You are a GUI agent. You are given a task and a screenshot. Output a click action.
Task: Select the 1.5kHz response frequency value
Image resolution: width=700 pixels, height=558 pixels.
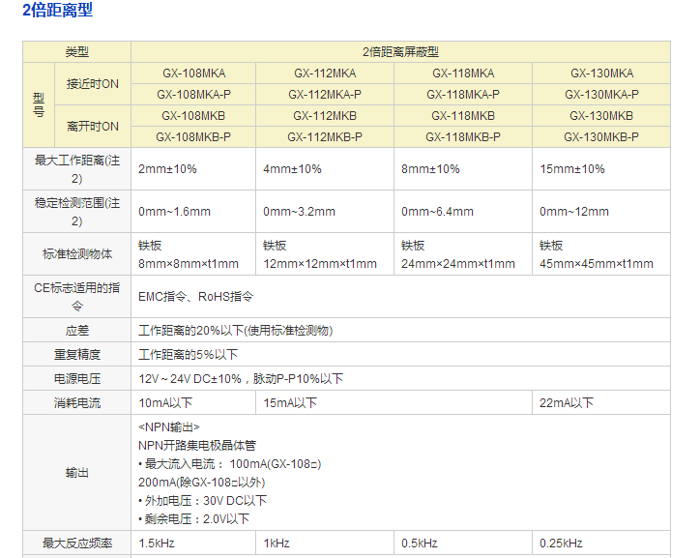pyautogui.click(x=158, y=543)
